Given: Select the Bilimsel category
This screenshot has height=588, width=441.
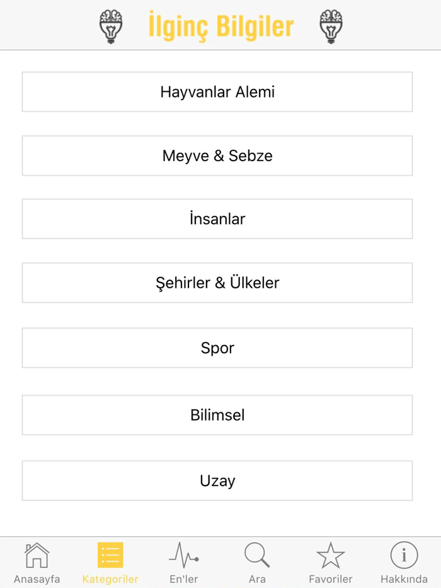Looking at the screenshot, I should 217,415.
